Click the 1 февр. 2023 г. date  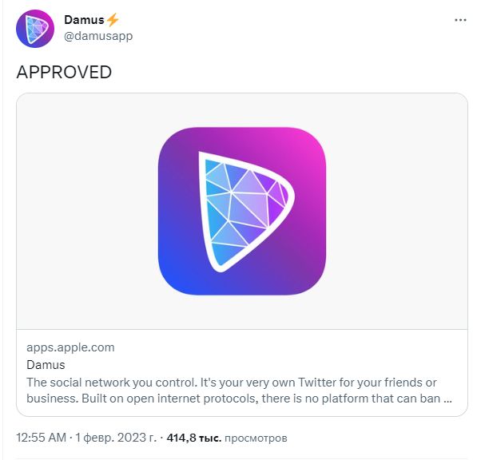pos(116,438)
